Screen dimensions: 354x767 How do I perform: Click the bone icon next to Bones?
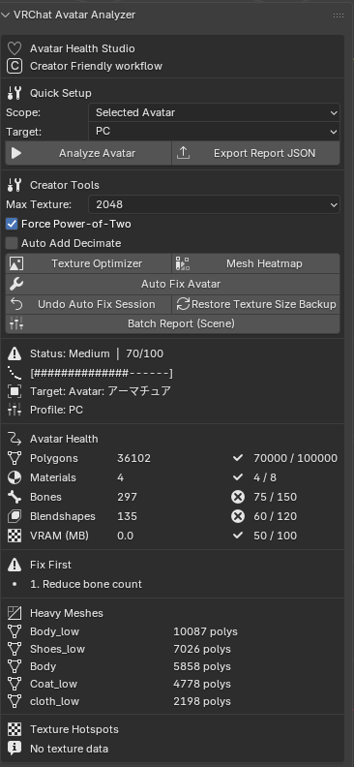tap(15, 497)
